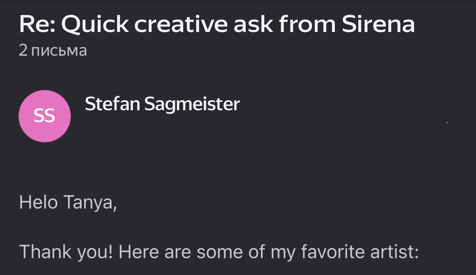This screenshot has height=275, width=476.
Task: Open the pink SS sender avatar
Action: click(45, 116)
